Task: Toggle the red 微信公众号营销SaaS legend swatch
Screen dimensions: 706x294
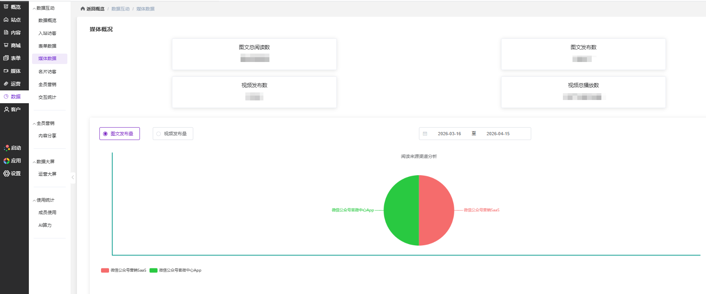Action: [105, 270]
